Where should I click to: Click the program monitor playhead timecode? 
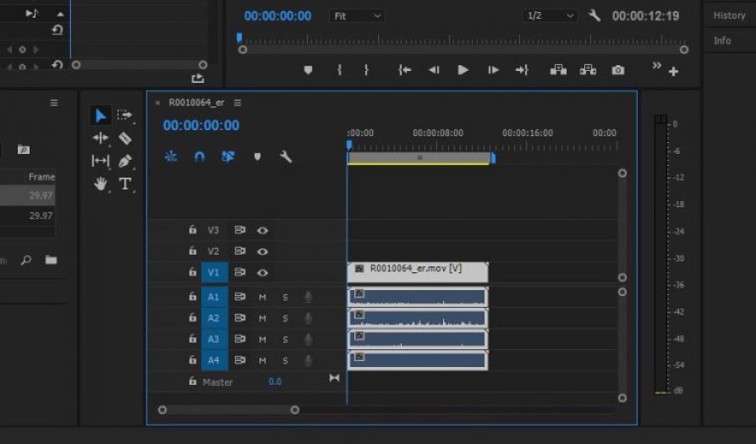(277, 16)
